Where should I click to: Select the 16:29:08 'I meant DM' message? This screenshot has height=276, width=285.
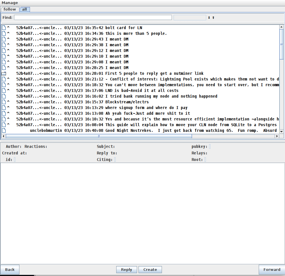pos(140,62)
